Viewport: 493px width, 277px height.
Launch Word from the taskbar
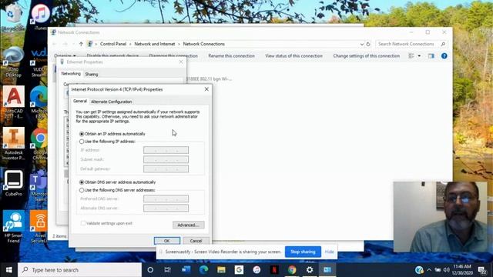(x=186, y=270)
